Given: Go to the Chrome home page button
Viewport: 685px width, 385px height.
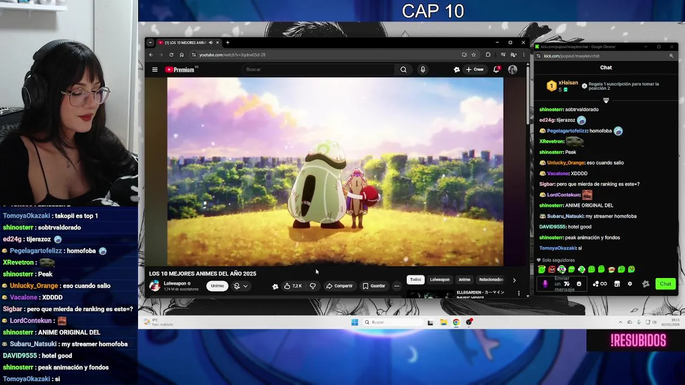Looking at the screenshot, I should point(181,55).
